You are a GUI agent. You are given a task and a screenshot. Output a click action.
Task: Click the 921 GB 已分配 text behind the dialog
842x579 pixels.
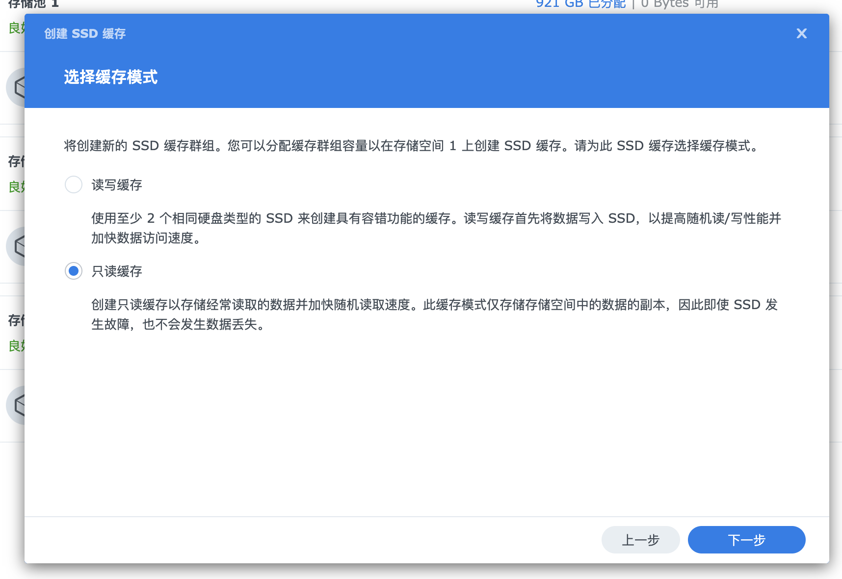point(580,4)
